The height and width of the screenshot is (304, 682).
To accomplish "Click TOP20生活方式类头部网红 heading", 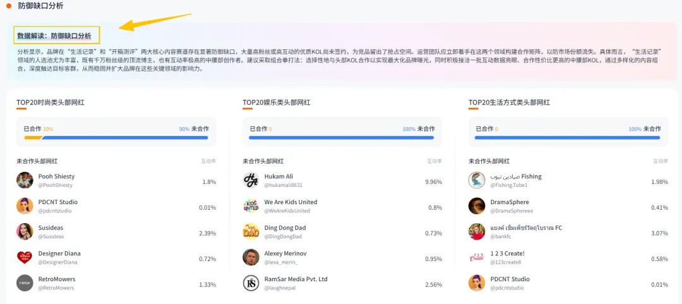I will click(x=510, y=102).
